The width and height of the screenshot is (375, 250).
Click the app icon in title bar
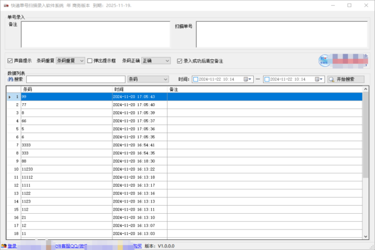click(6, 4)
